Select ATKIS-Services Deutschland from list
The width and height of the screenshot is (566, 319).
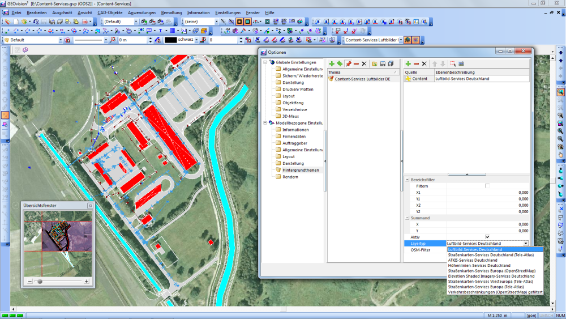[473, 260]
